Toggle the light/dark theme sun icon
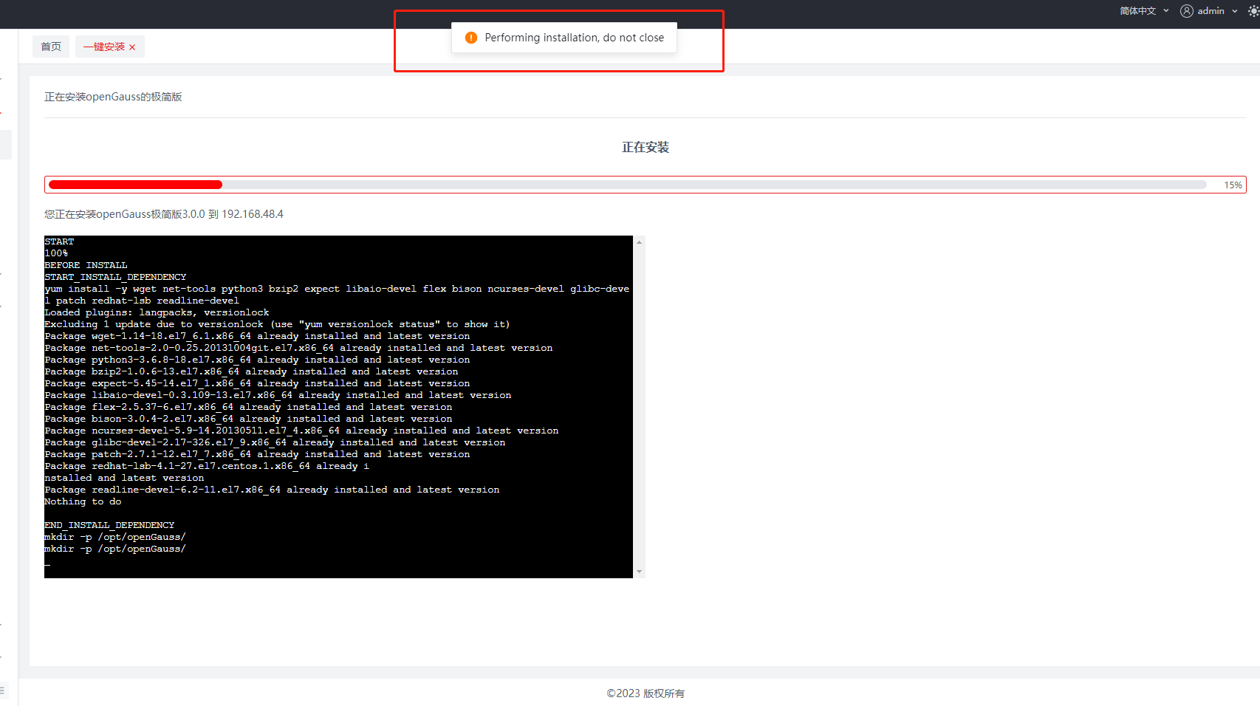The width and height of the screenshot is (1260, 706). tap(1253, 11)
